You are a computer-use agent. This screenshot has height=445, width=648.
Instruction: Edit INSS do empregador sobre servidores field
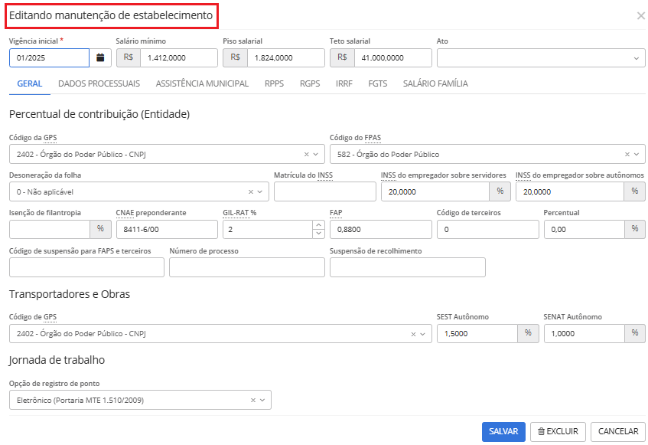[435, 192]
